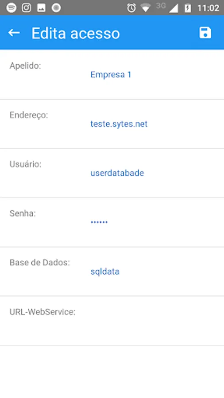Open the Instagram notification icon
This screenshot has height=398, width=224.
tap(27, 8)
